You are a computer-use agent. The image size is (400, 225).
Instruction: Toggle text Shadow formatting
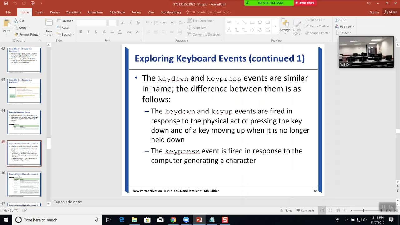pos(104,32)
